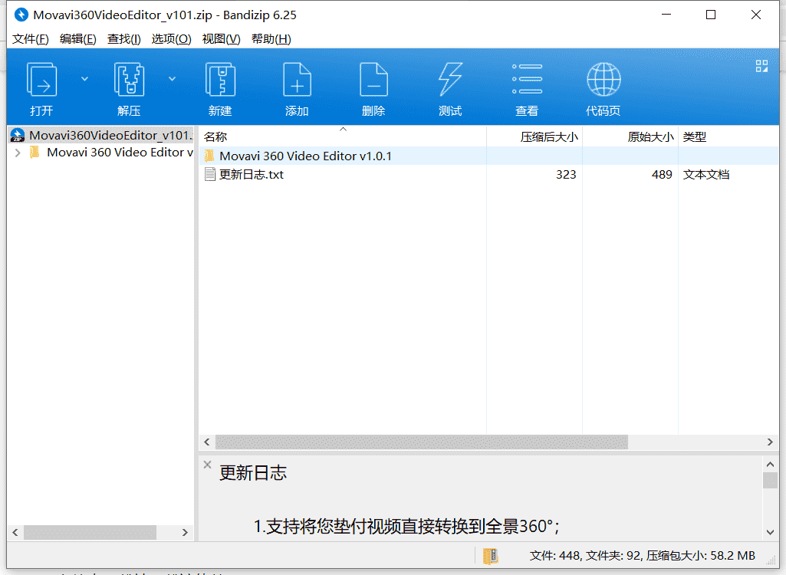Expand the Open (打开) dropdown arrow
Image resolution: width=786 pixels, height=575 pixels.
tap(84, 79)
